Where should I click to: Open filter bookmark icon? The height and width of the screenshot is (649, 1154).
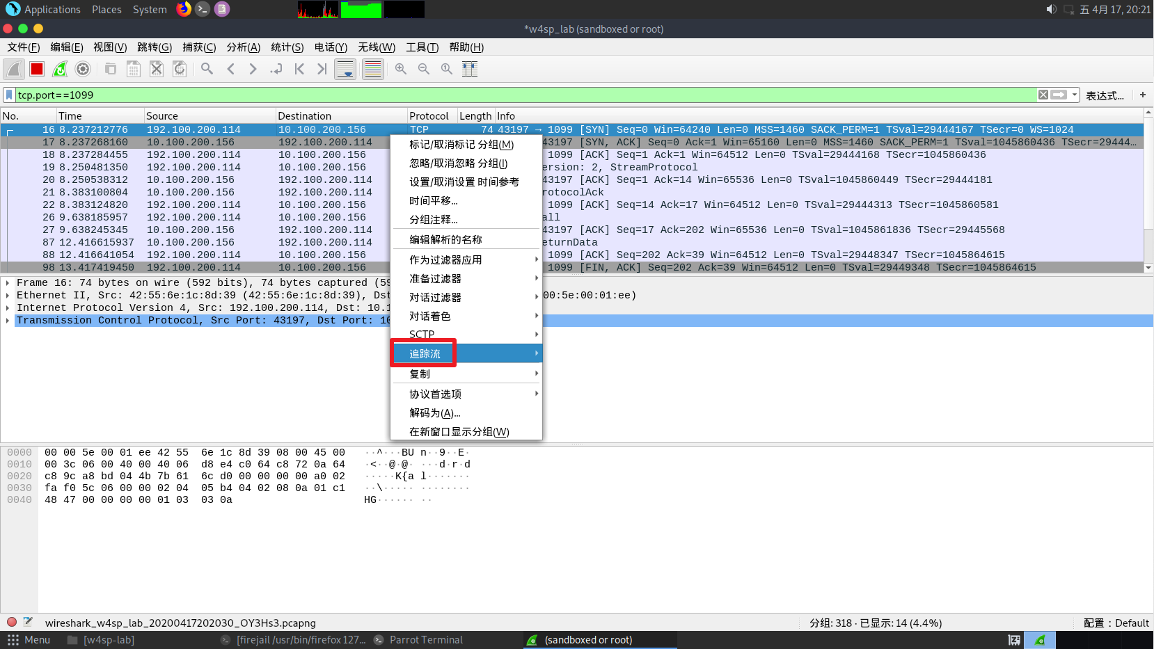9,95
